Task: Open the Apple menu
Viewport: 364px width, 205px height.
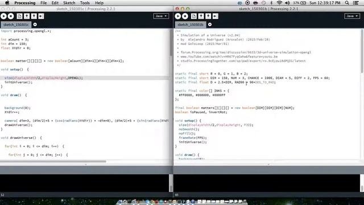Action: click(7, 3)
